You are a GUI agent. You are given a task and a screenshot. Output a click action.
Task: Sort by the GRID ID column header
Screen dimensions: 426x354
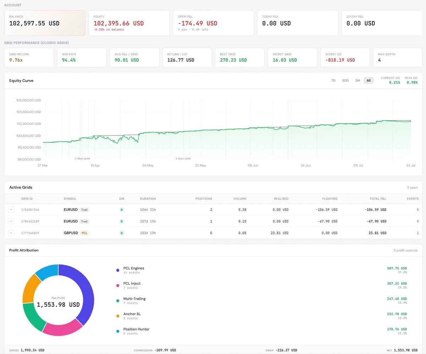tap(27, 198)
